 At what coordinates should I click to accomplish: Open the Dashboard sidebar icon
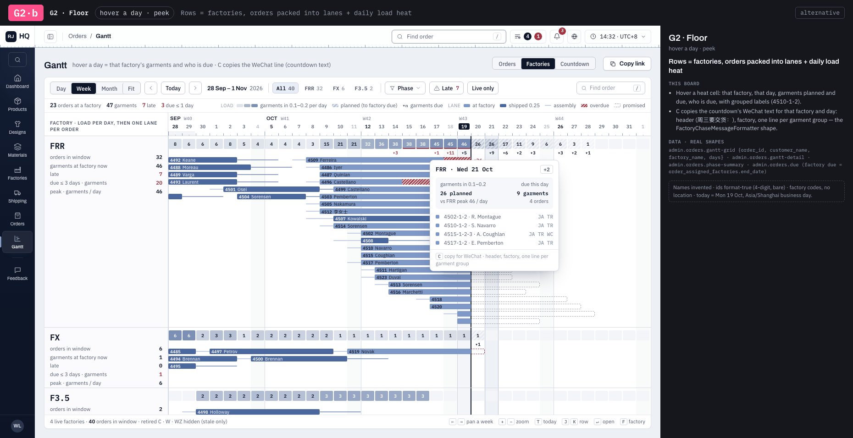(17, 82)
